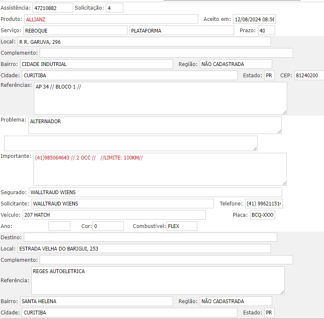
Task: Click the empty Complemento field above REGES AUTOELETRICA
Action: click(x=166, y=260)
